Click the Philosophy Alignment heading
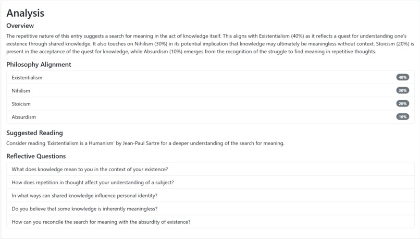420x239 pixels. [39, 65]
